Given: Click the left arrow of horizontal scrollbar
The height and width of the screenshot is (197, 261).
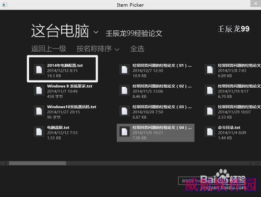Looking at the screenshot, I should click(6, 163).
